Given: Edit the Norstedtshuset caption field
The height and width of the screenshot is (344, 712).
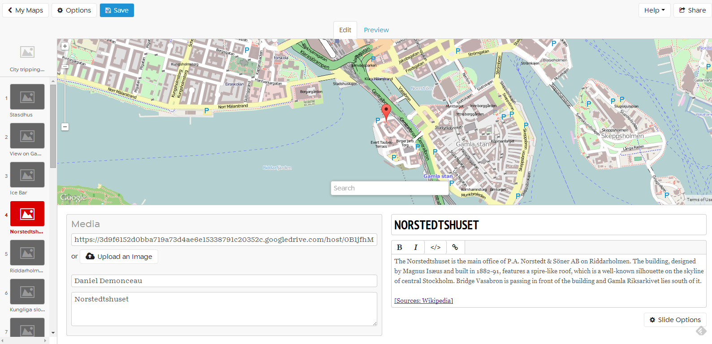Looking at the screenshot, I should (x=224, y=309).
